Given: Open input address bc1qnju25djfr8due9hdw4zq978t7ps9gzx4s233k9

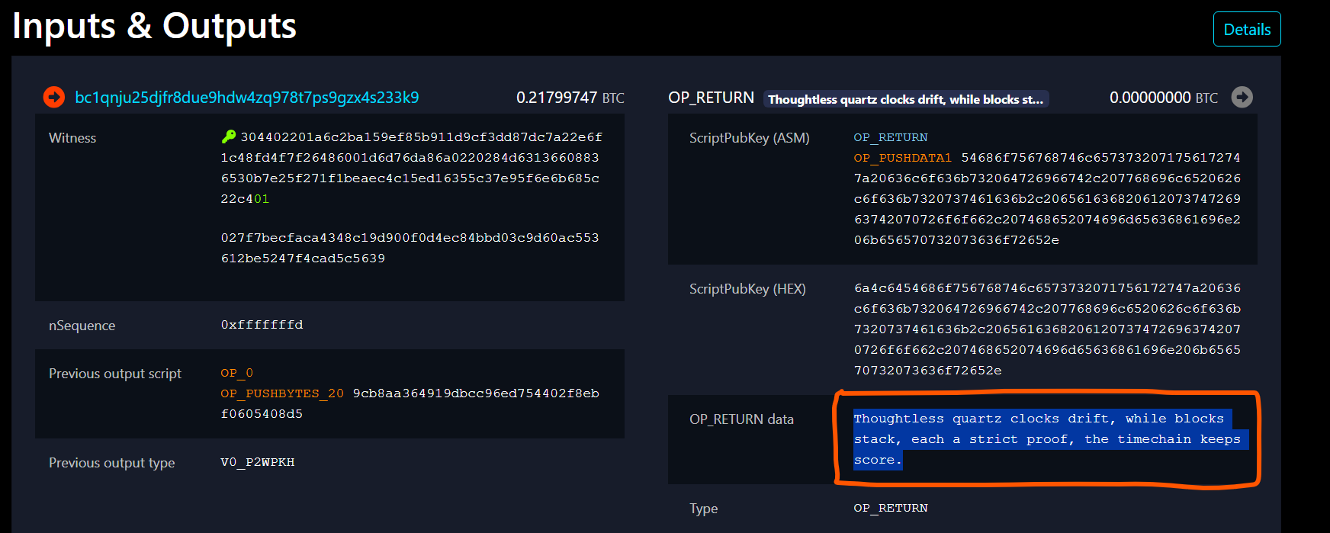Looking at the screenshot, I should [x=246, y=98].
